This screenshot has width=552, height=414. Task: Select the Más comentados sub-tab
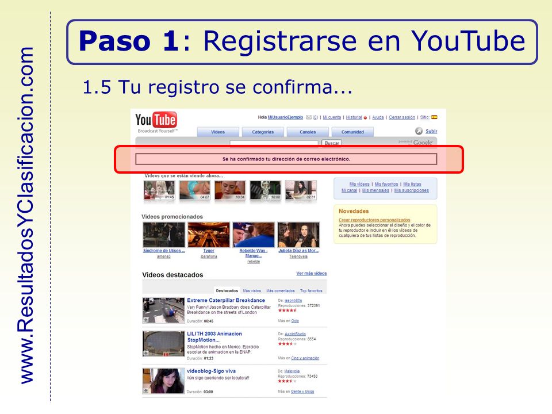point(280,291)
